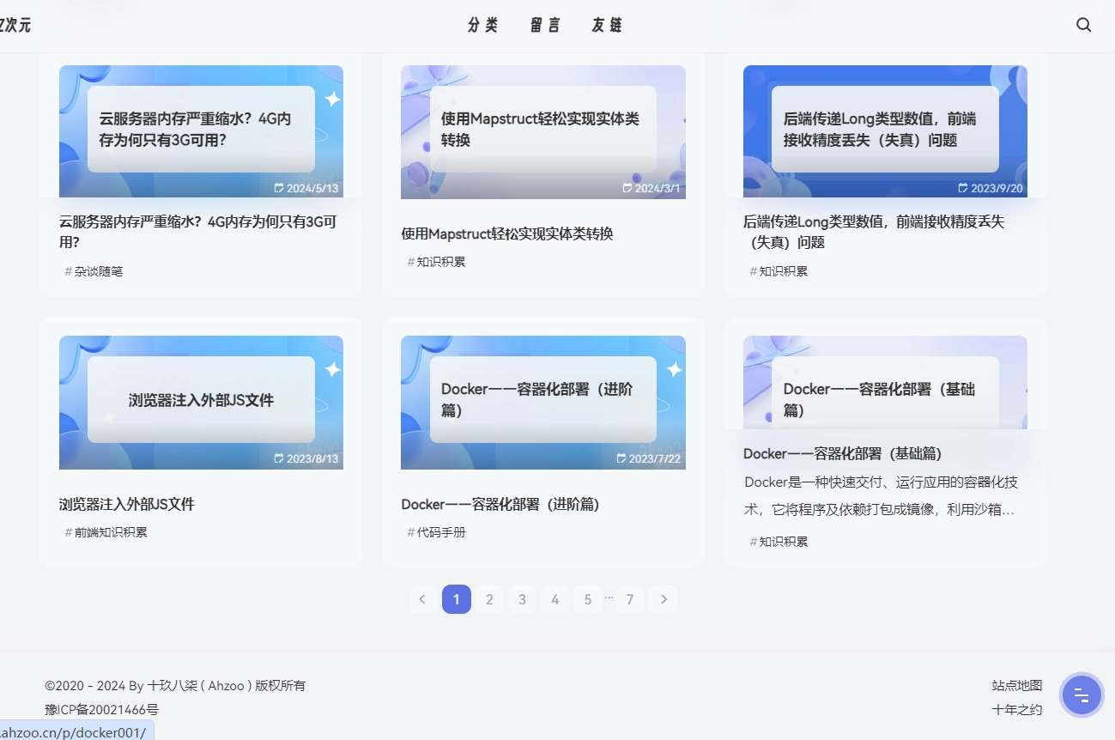Open the 留言 menu item
1115x740 pixels.
click(544, 25)
